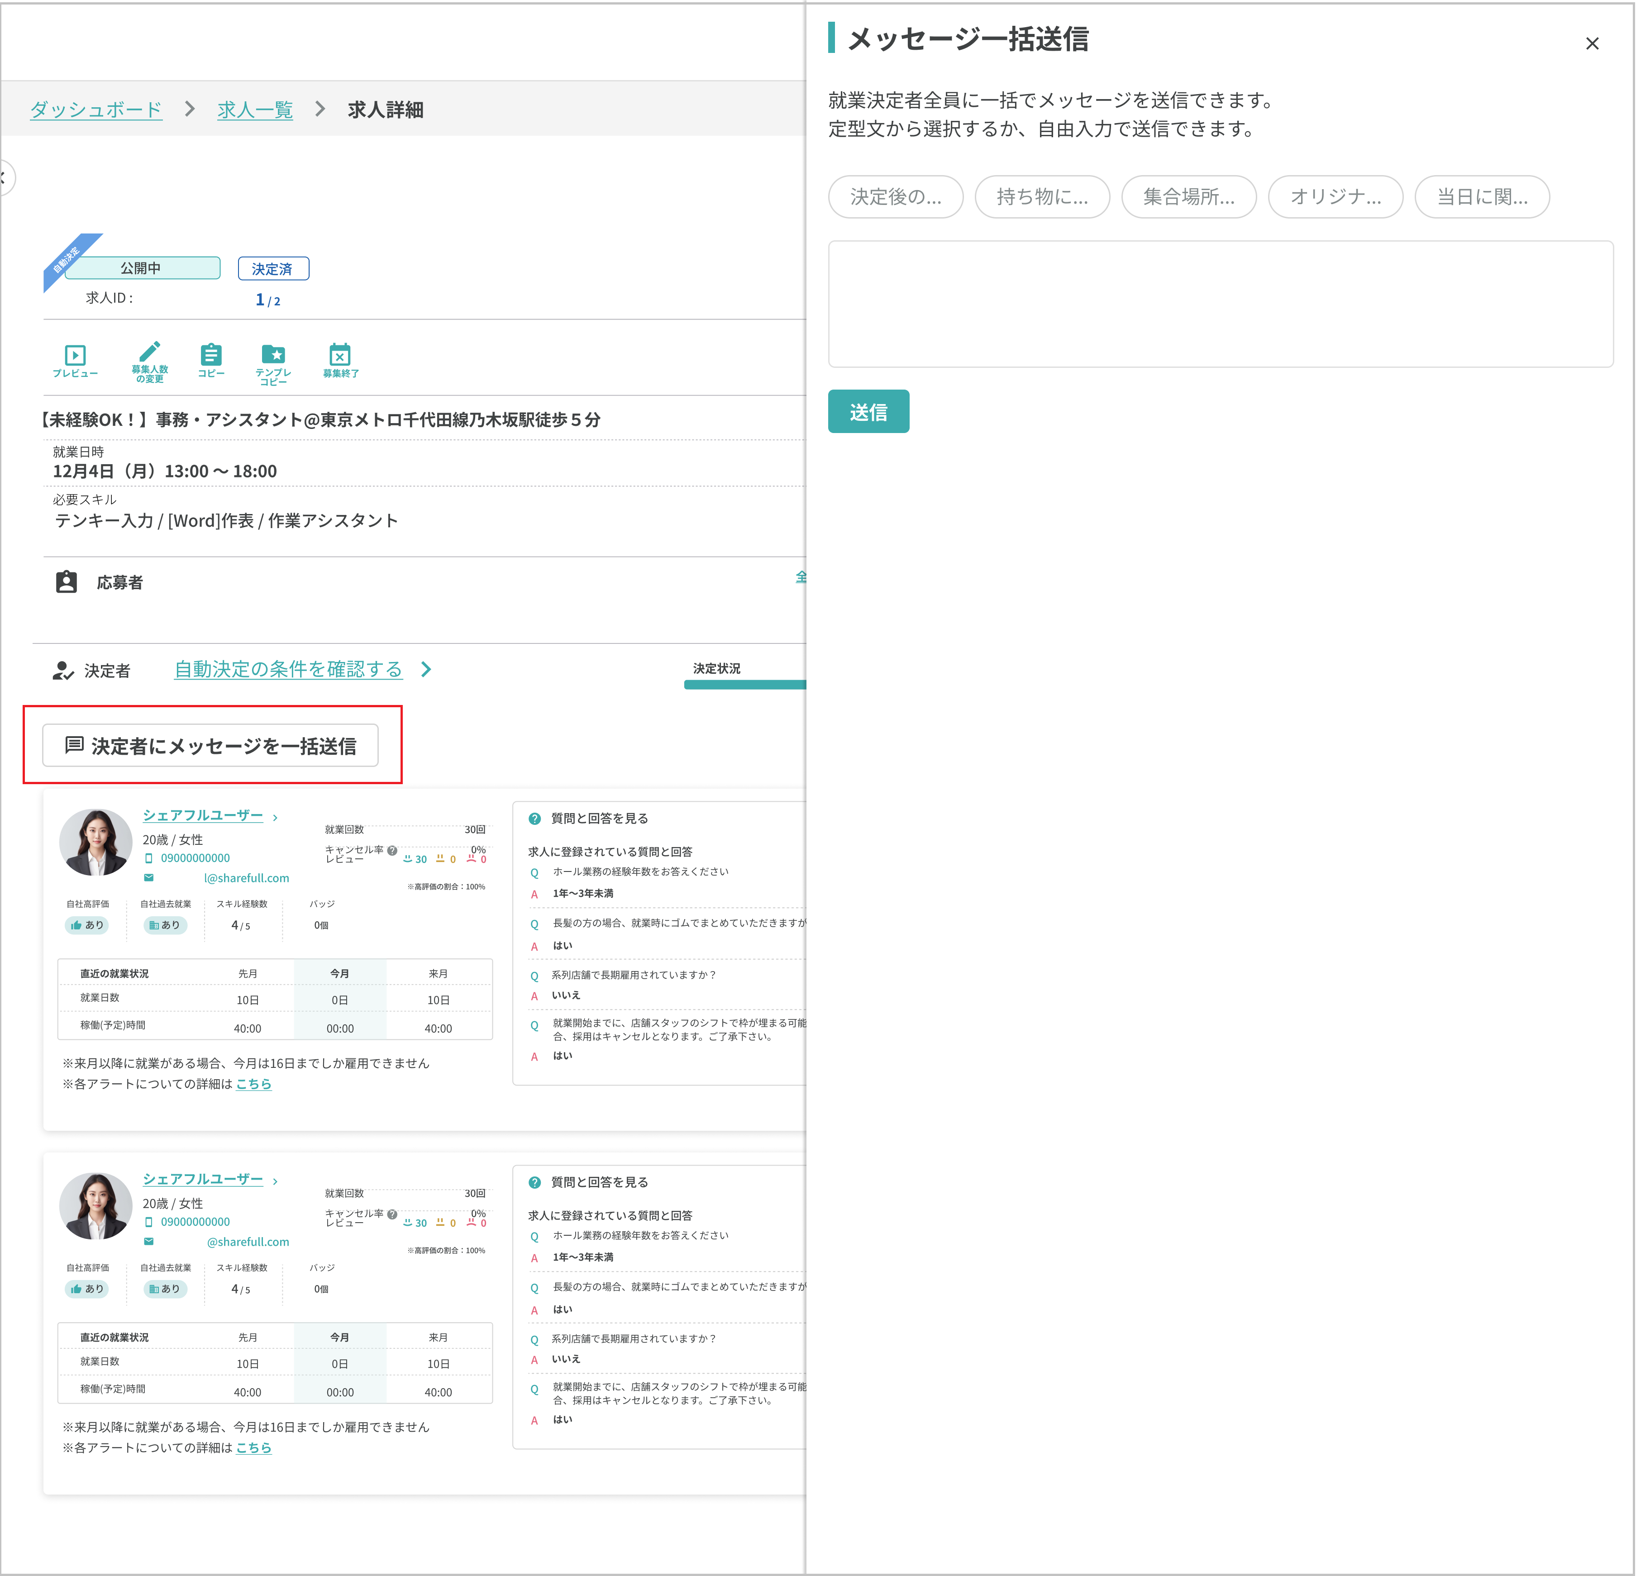Click first card's good review smiley icon

pos(408,858)
